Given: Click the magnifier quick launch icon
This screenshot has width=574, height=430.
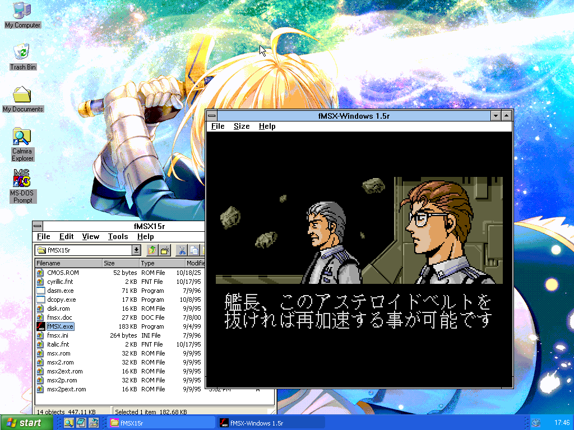Looking at the screenshot, I should pos(68,423).
